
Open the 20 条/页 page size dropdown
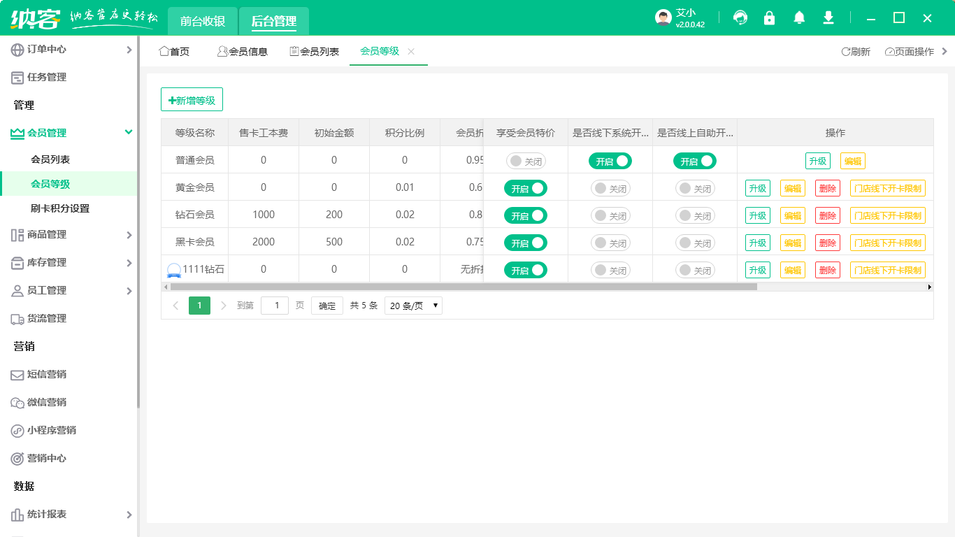click(x=413, y=306)
